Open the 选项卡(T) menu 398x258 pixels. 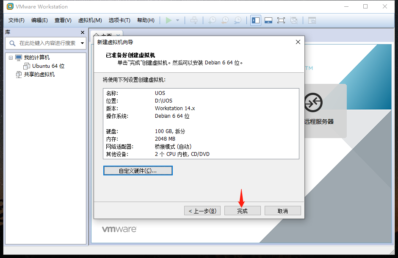pos(116,20)
